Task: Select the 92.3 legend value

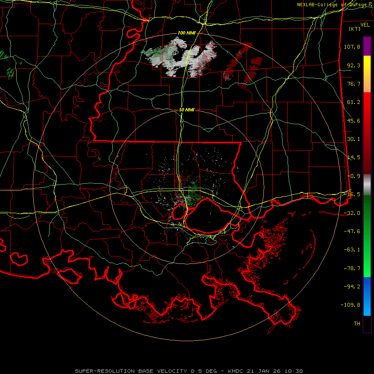Action: click(x=354, y=65)
